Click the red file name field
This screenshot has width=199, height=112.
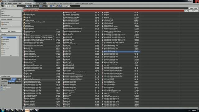pyautogui.click(x=104, y=11)
